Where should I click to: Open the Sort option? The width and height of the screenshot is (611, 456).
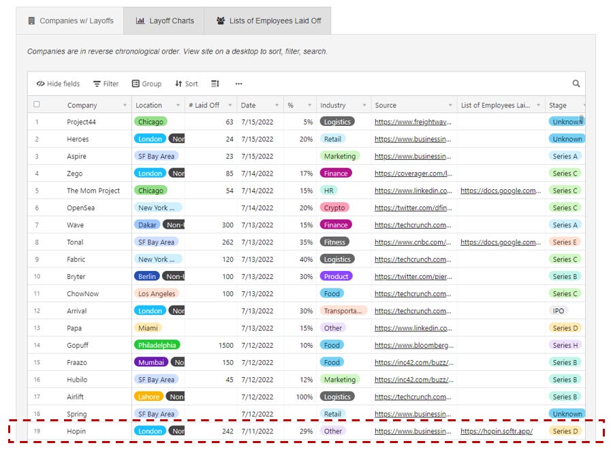coord(186,84)
